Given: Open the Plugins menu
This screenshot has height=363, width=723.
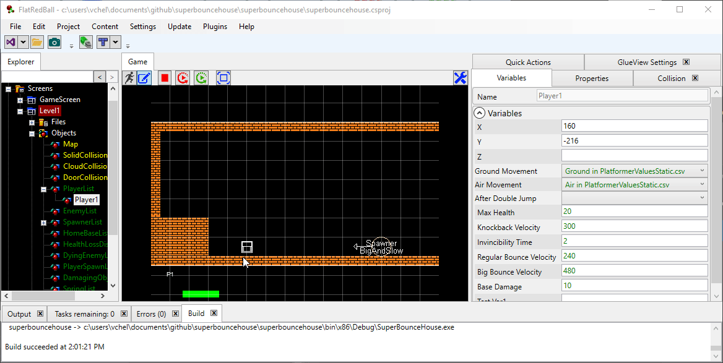Looking at the screenshot, I should [215, 26].
